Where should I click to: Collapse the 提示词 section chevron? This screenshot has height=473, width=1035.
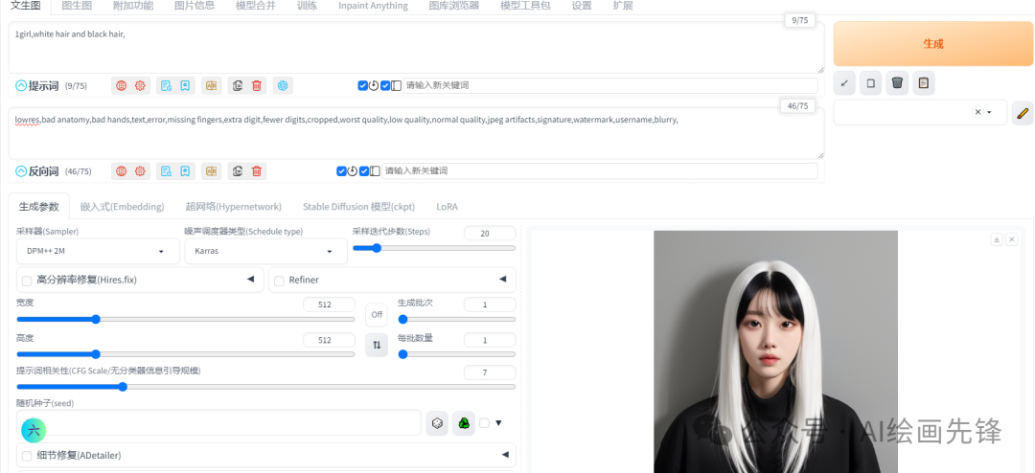pos(21,86)
